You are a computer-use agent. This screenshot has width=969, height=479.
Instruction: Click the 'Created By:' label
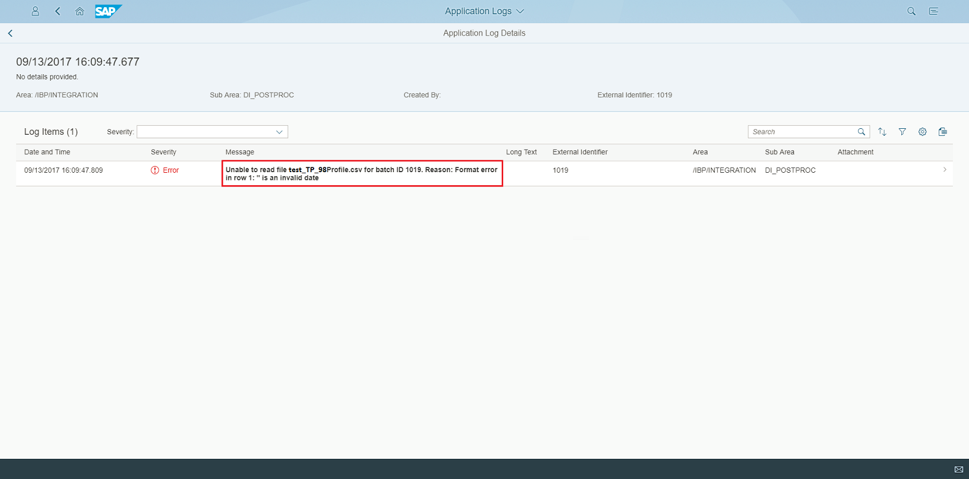pyautogui.click(x=422, y=95)
